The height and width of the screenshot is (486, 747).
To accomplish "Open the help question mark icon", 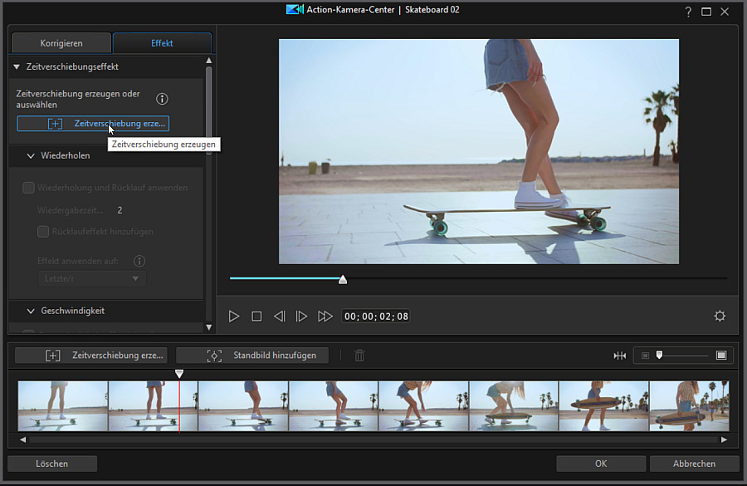I will [687, 12].
